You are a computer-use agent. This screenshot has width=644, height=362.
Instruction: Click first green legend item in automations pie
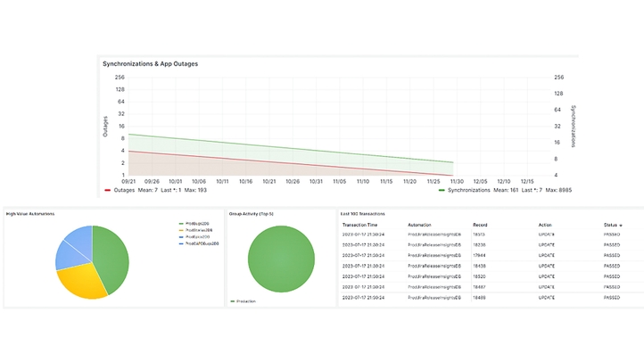click(x=196, y=224)
